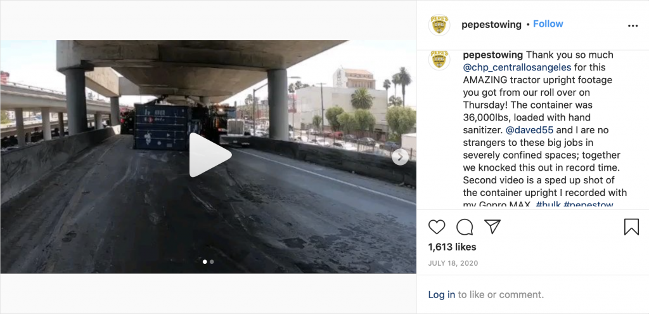Open the three-dot more options menu
Image resolution: width=649 pixels, height=314 pixels.
pyautogui.click(x=633, y=25)
